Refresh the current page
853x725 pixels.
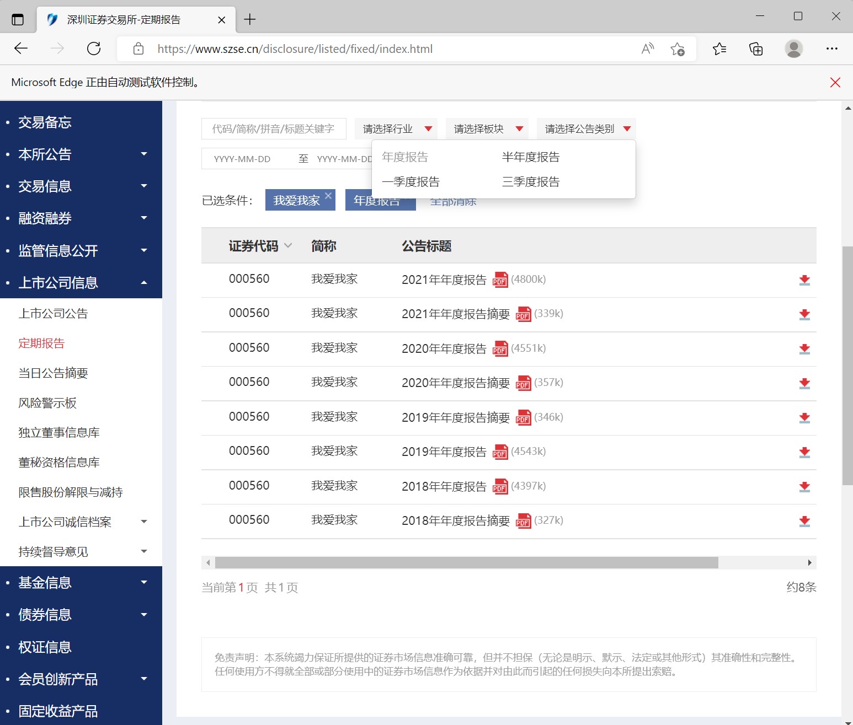[94, 49]
